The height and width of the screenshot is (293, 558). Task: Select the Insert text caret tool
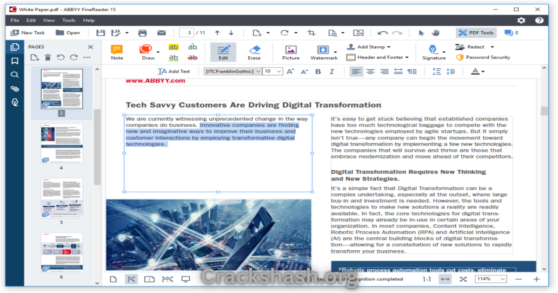[193, 47]
